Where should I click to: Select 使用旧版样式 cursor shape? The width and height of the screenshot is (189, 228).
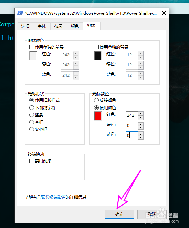[32, 100]
